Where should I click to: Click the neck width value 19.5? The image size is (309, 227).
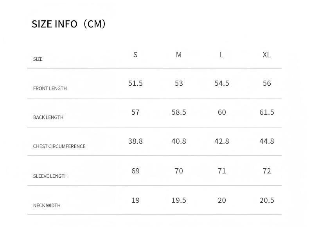pos(179,200)
